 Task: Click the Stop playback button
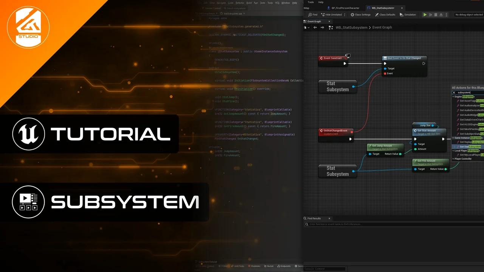(436, 15)
